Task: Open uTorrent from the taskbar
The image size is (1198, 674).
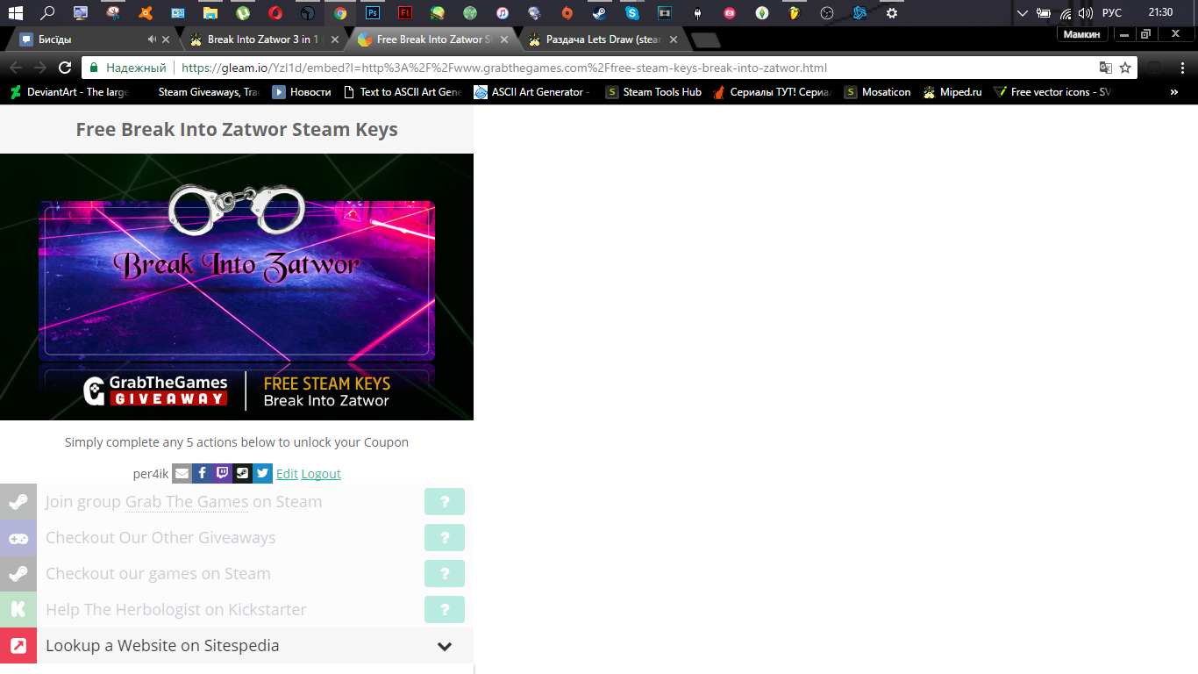Action: pyautogui.click(x=243, y=13)
